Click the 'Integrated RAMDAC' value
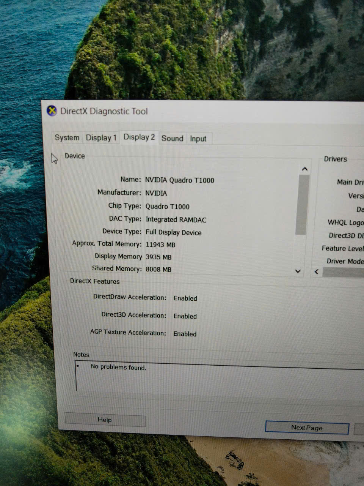The height and width of the screenshot is (486, 364). (176, 219)
